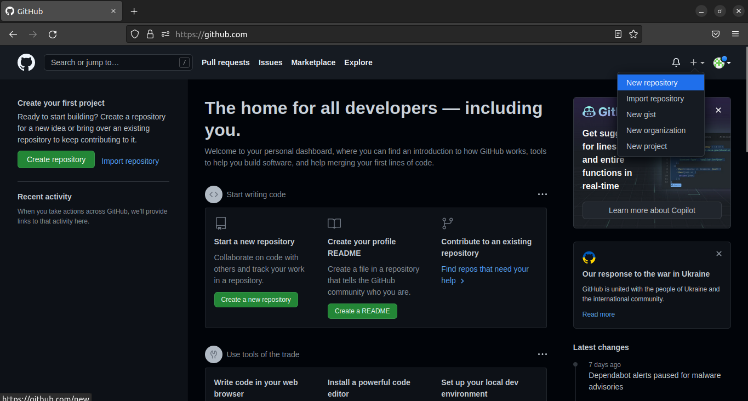Click Learn more about Copilot button
The width and height of the screenshot is (748, 401).
[x=652, y=210]
